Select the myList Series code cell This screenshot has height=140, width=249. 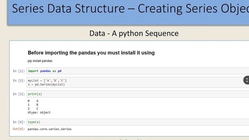138,82
